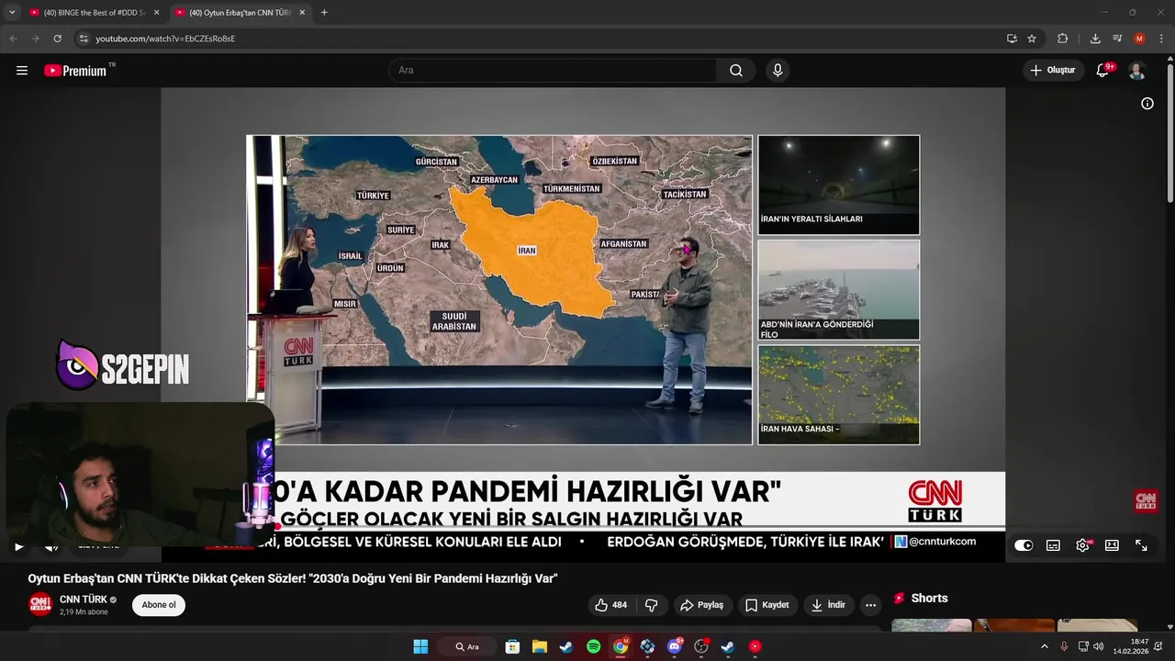The image size is (1175, 661).
Task: View site information icon in address bar
Action: (84, 39)
